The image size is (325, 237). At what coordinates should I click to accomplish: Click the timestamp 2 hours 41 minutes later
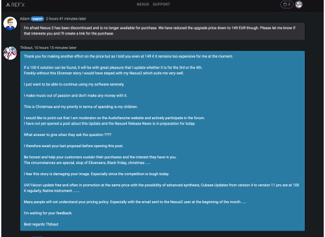[66, 19]
